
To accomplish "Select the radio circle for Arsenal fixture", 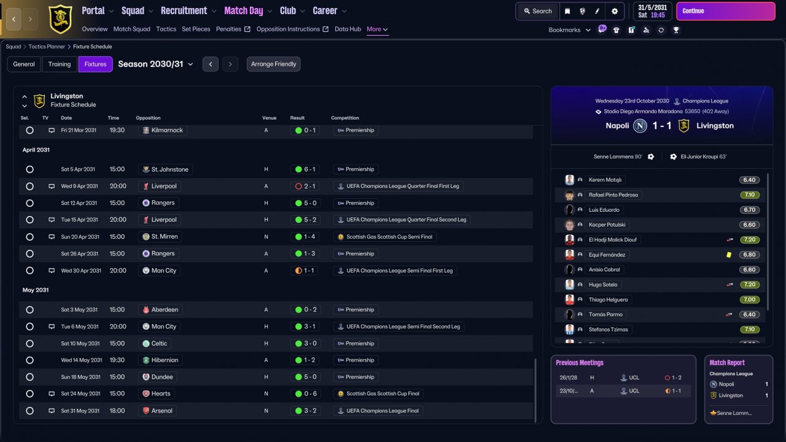I will tap(29, 411).
